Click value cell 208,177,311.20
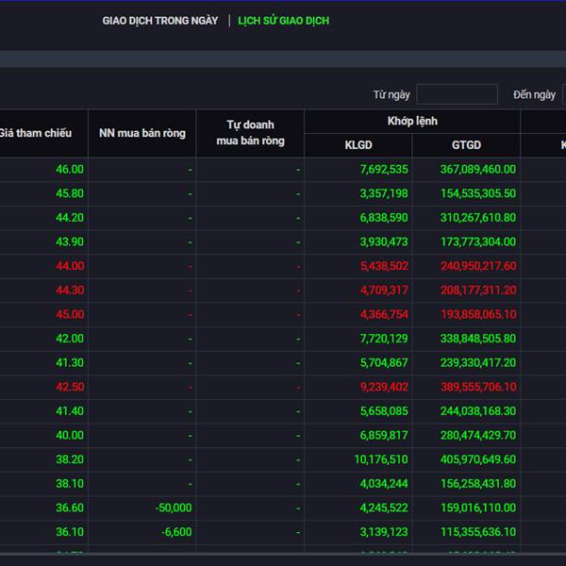This screenshot has height=566, width=566. click(x=478, y=291)
